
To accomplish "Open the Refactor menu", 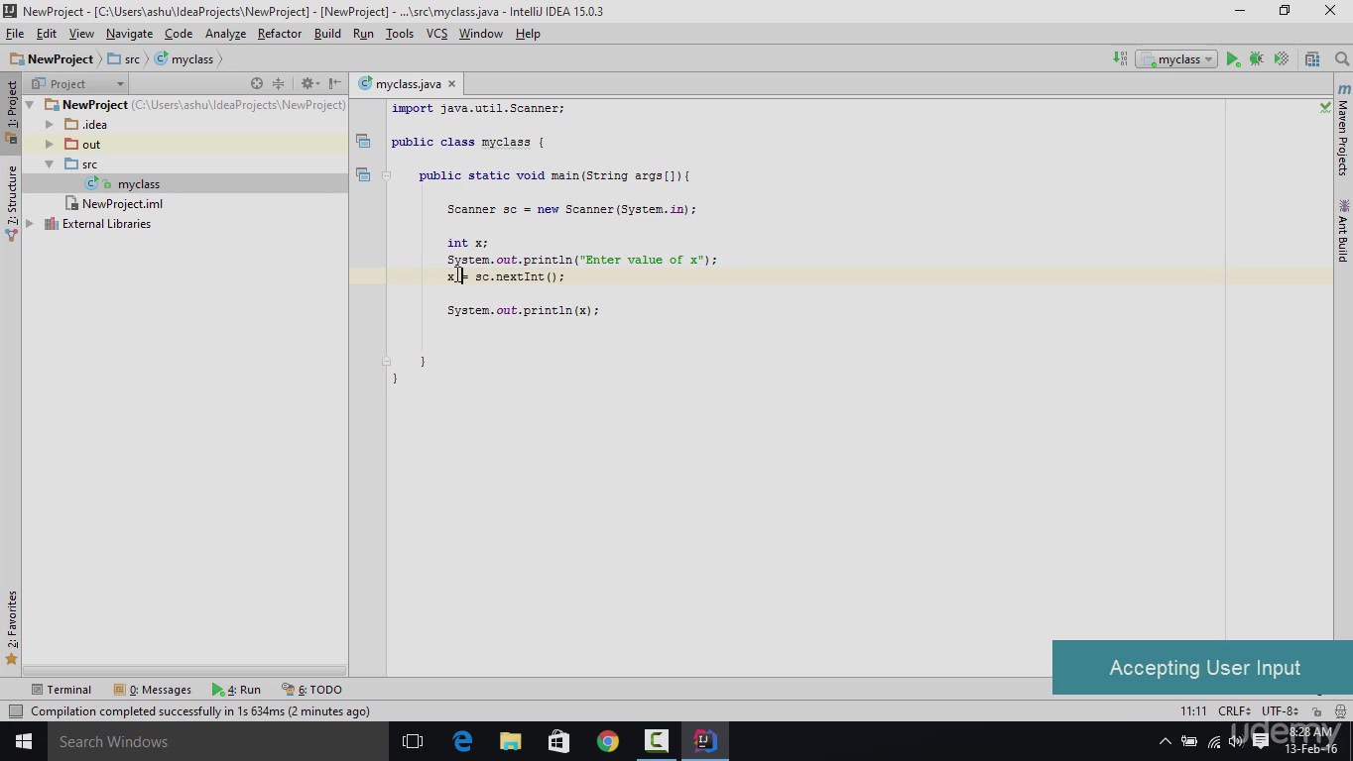I will tap(280, 34).
